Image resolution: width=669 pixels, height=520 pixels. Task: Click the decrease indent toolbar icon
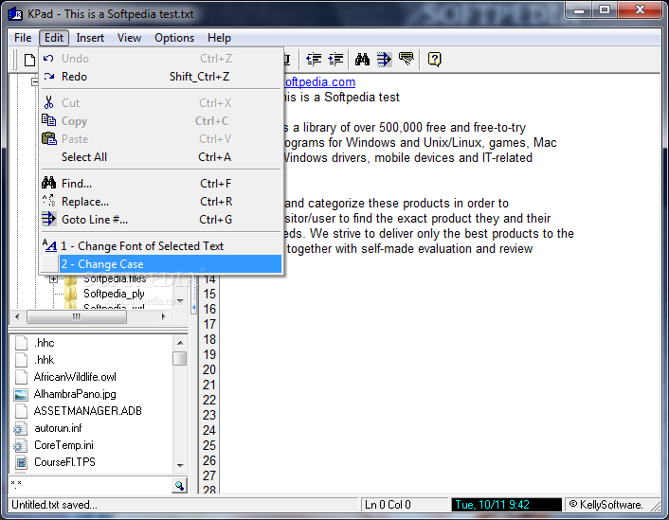[314, 60]
